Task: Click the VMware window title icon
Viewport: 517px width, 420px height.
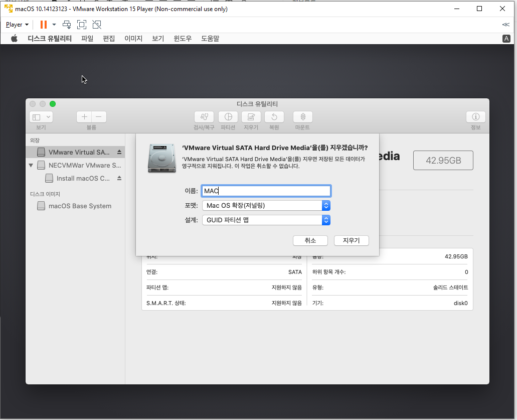Action: [x=8, y=9]
